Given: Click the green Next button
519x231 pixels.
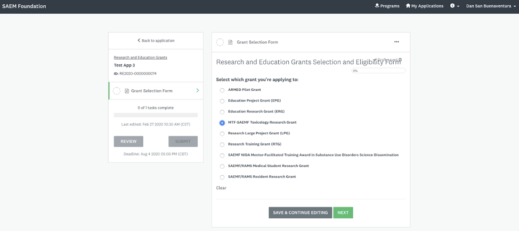Looking at the screenshot, I should point(343,212).
